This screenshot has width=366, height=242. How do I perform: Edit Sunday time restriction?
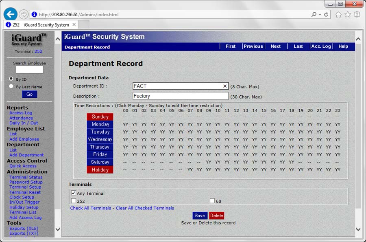point(100,117)
